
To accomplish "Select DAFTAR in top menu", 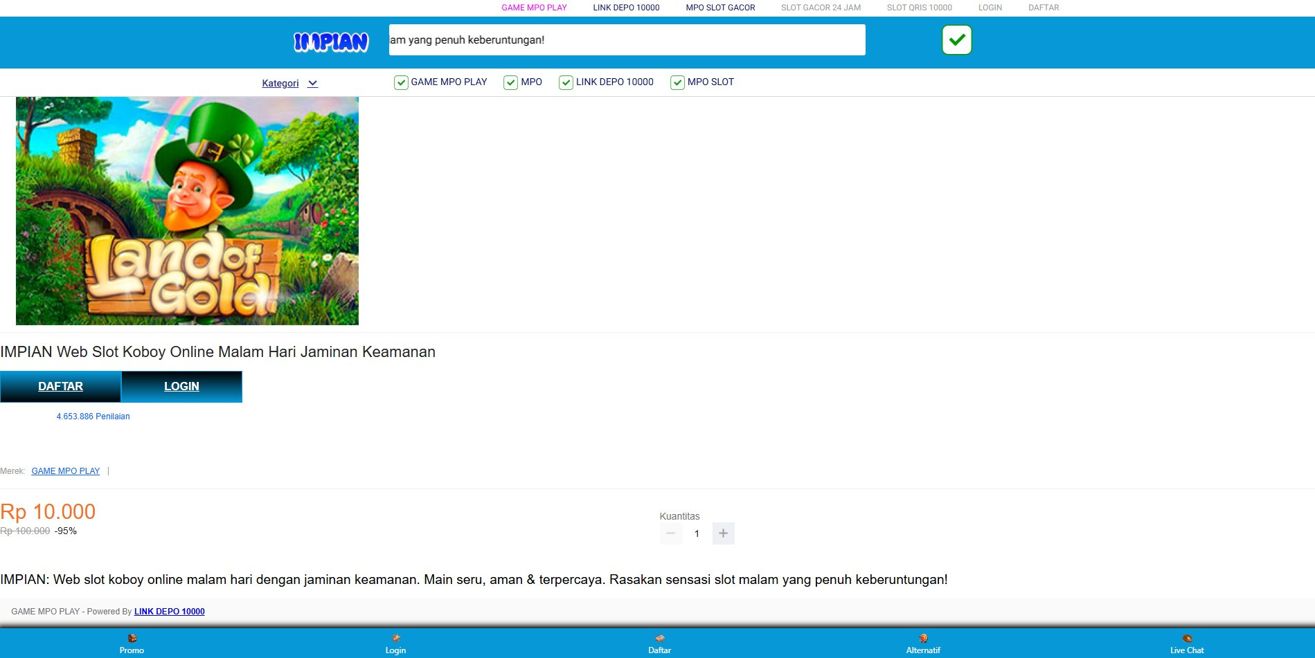I will pyautogui.click(x=1044, y=8).
